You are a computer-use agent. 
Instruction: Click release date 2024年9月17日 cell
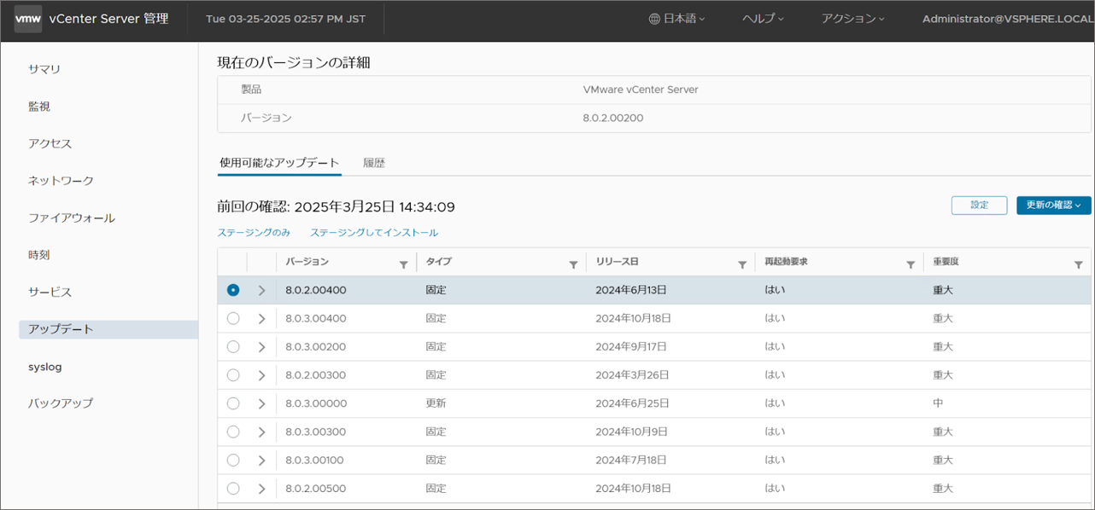click(630, 347)
